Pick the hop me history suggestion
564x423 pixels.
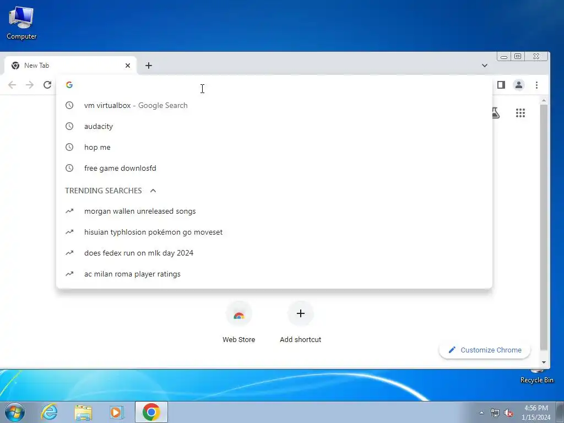coord(274,147)
